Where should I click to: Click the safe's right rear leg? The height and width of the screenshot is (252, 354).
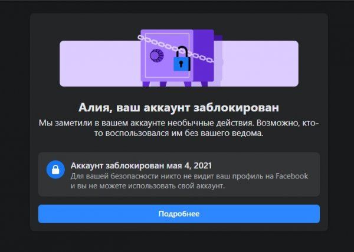[x=204, y=84]
